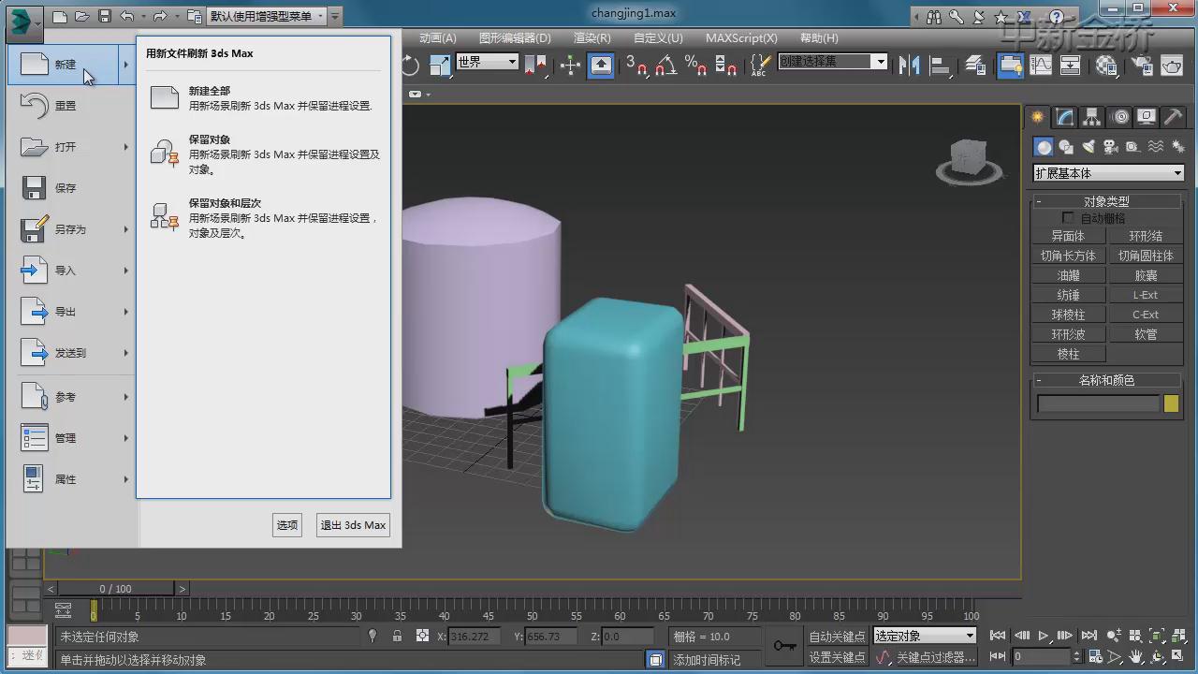Go to end of animation
Viewport: 1198px width, 674px height.
tap(1088, 637)
